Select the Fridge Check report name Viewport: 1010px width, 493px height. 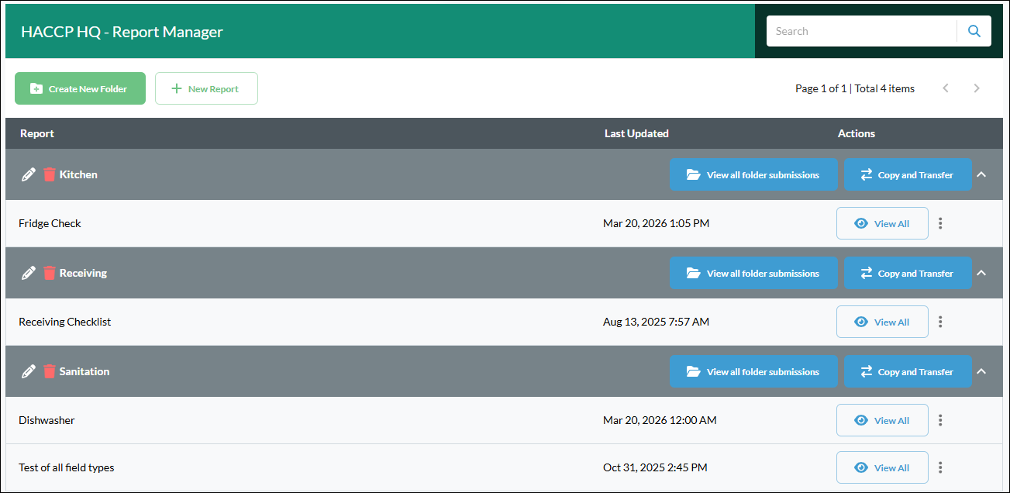[x=50, y=223]
